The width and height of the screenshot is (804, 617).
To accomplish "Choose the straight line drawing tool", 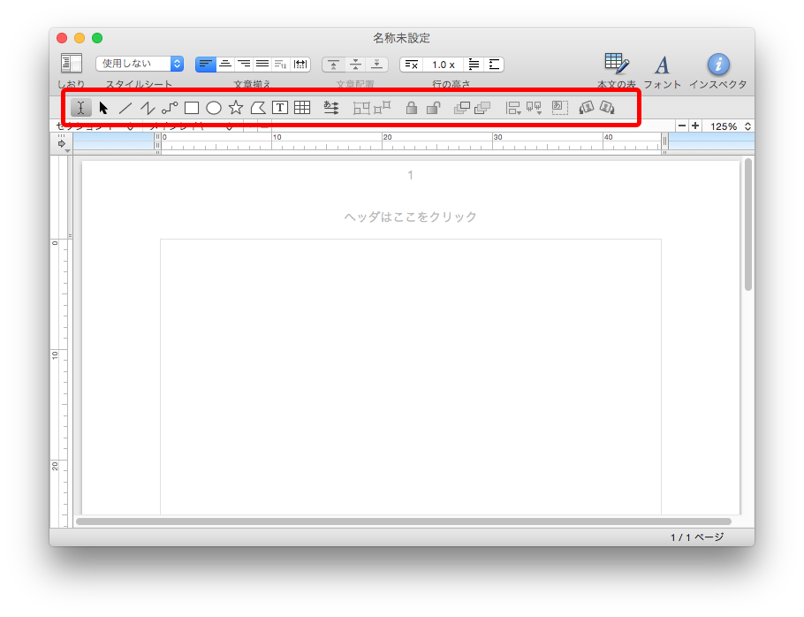I will pos(125,108).
